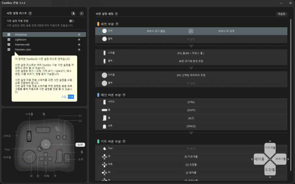Click the knob icon in 노브 row
This screenshot has width=295, height=184.
pos(104,31)
